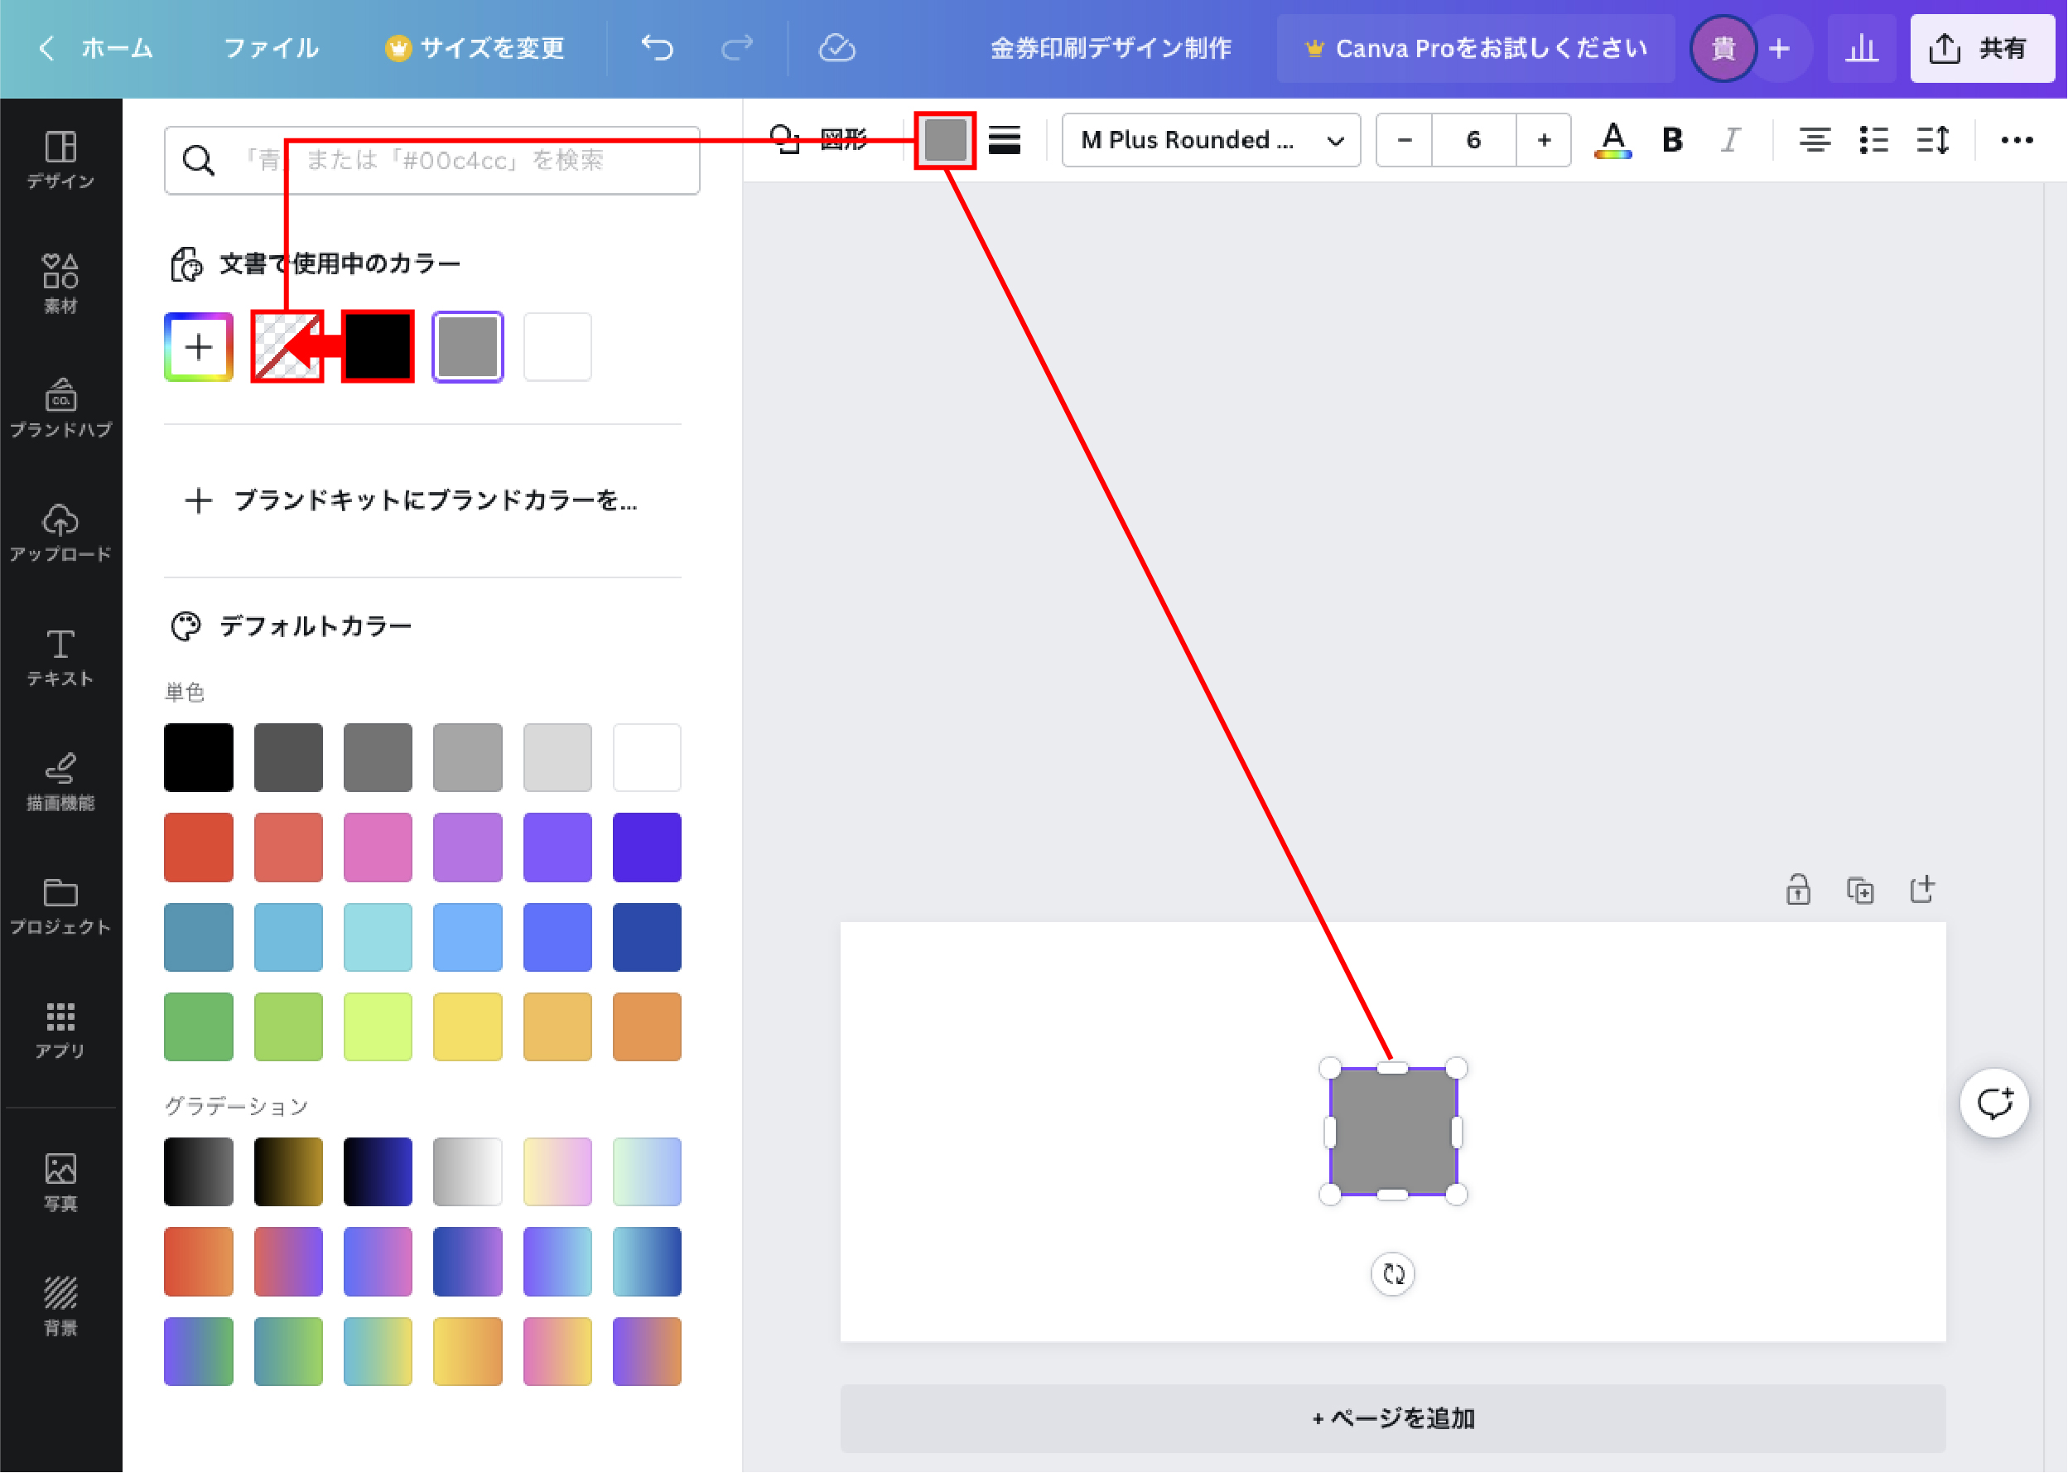Image resolution: width=2068 pixels, height=1473 pixels.
Task: Click the duplicate page icon
Action: (1860, 889)
